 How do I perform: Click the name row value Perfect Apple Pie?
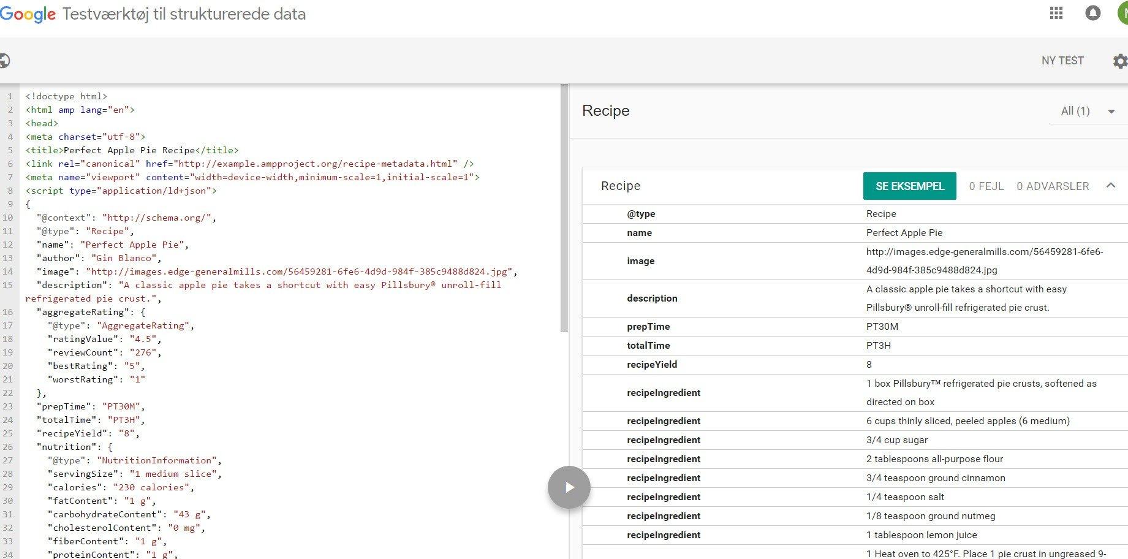(x=904, y=233)
